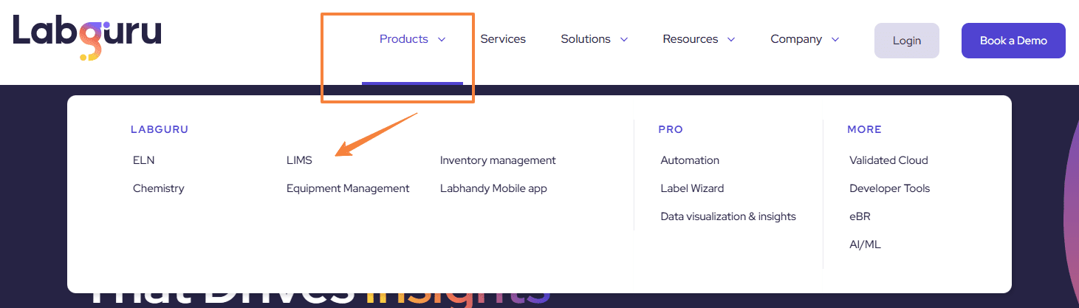Click Book a Demo button
Image resolution: width=1079 pixels, height=308 pixels.
(x=1013, y=41)
